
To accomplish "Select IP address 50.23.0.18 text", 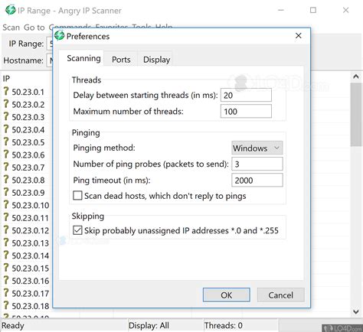I will [x=31, y=306].
